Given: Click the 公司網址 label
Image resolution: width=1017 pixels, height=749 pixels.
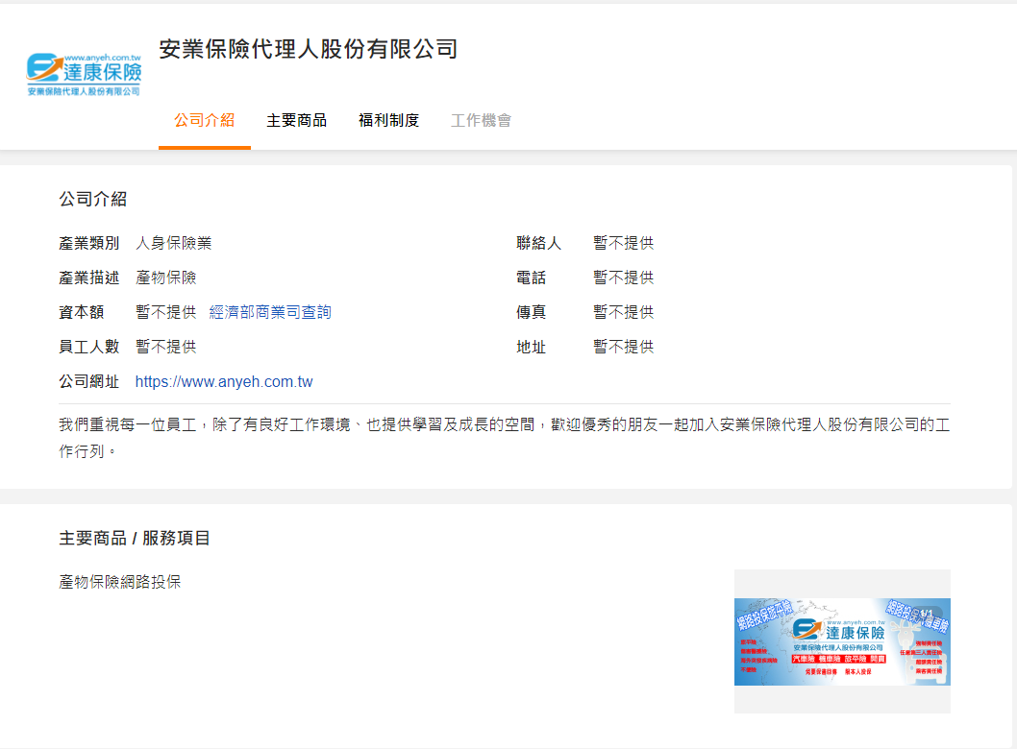Looking at the screenshot, I should click(88, 381).
